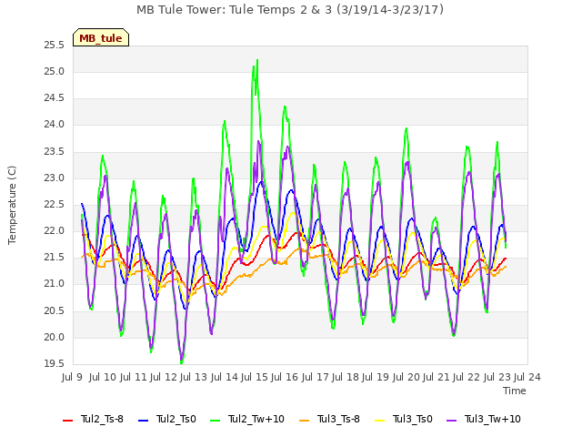Screen dimensions: 582x437
Task: Click the Jul 9 x-axis label
Action: (x=72, y=377)
